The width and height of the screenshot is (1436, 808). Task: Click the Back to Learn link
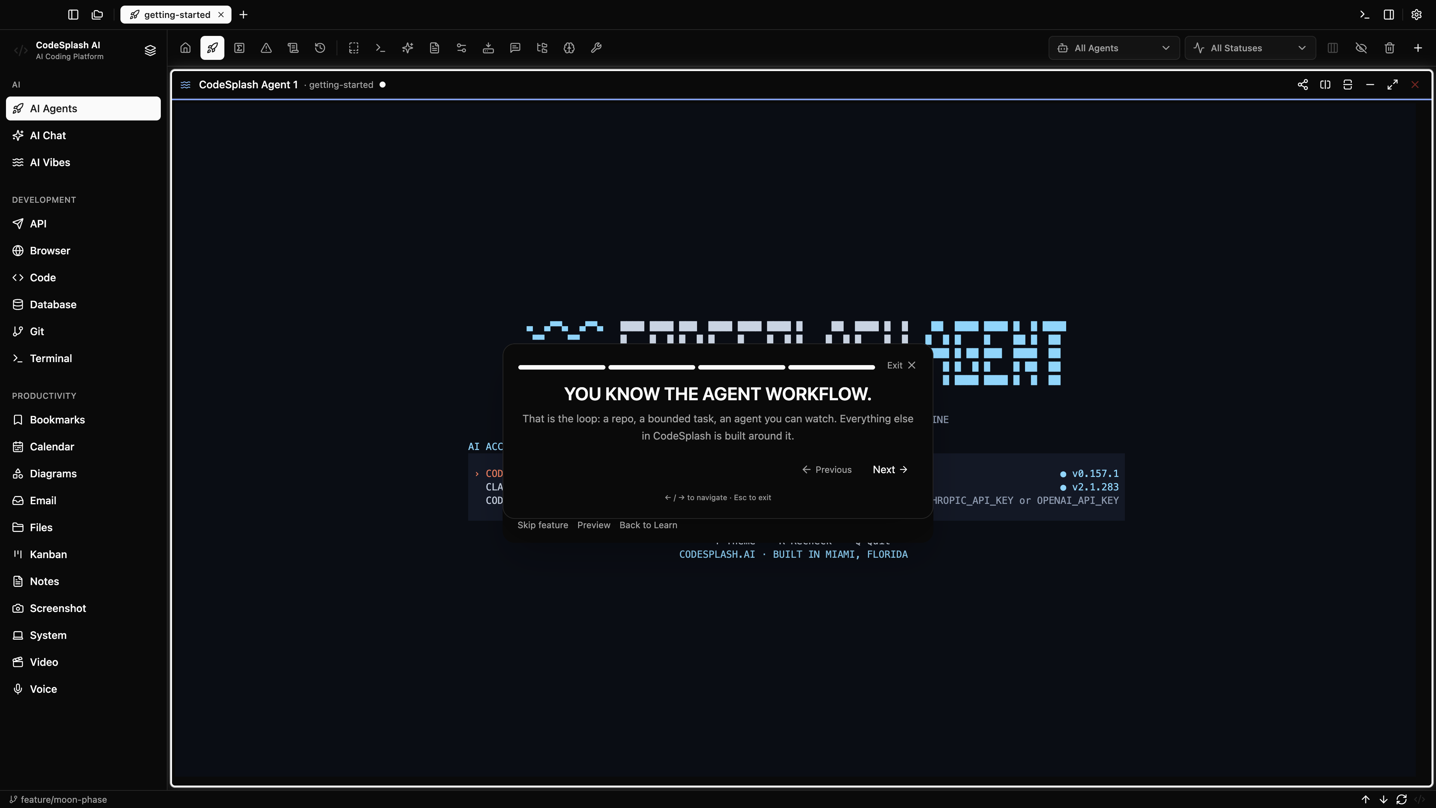(x=648, y=525)
